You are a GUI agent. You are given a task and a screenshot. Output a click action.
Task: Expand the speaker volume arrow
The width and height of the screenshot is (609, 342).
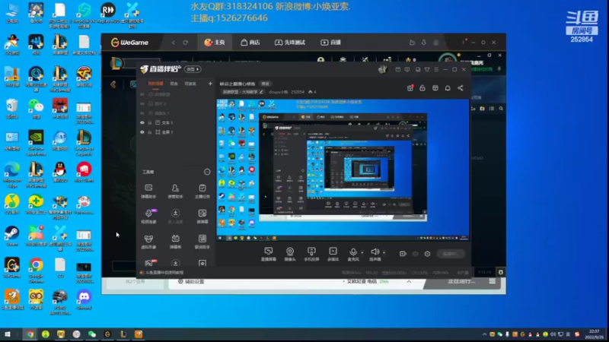384,252
